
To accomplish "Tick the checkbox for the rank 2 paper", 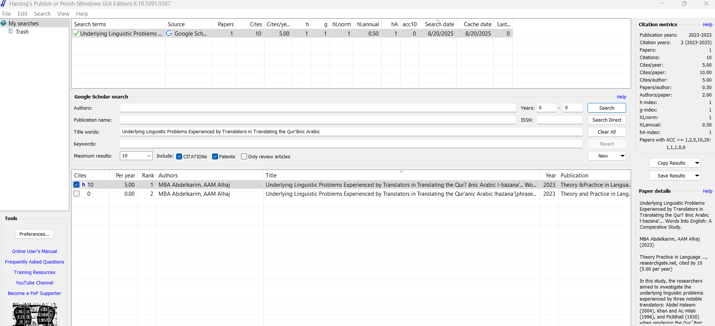I will [x=77, y=194].
